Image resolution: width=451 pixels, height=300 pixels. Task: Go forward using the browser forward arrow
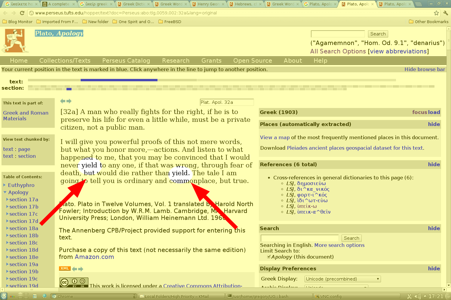[14, 13]
